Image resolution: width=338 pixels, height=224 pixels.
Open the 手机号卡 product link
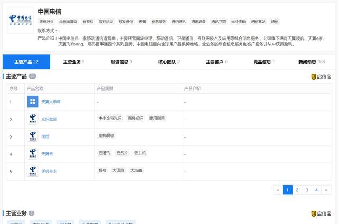[x=49, y=171]
